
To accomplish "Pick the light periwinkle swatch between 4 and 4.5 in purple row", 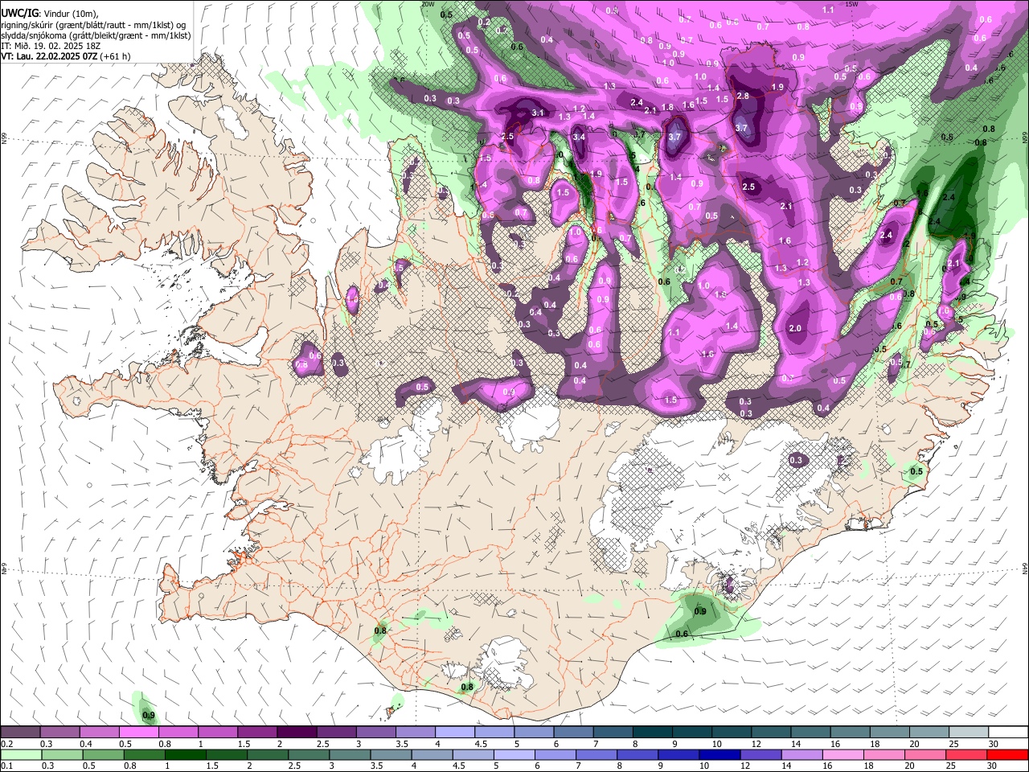I will pos(455,733).
